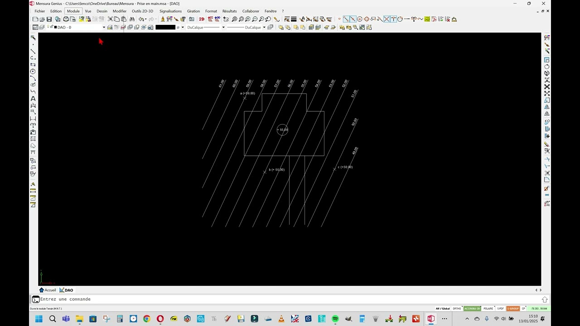Open the first DuCalque linetype dropdown
Screen dimensions: 580x326
point(223,28)
